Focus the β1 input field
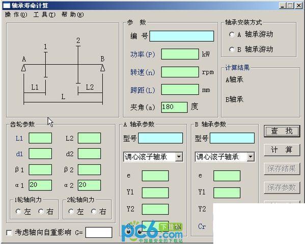This screenshot has height=244, width=305. pos(40,170)
